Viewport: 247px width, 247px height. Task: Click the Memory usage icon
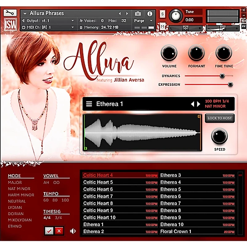point(81,27)
